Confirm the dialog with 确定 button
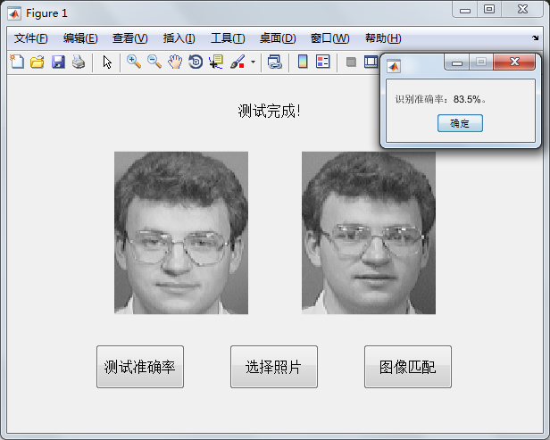This screenshot has height=440, width=550. [x=460, y=123]
